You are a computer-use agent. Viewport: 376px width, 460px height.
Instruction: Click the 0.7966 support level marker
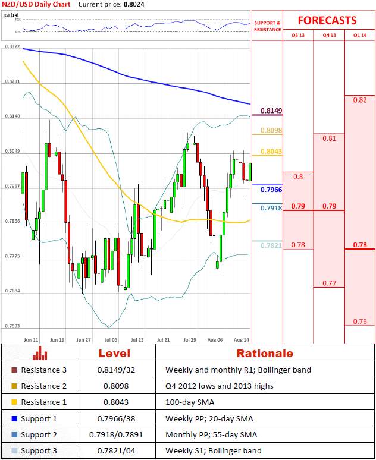click(271, 190)
